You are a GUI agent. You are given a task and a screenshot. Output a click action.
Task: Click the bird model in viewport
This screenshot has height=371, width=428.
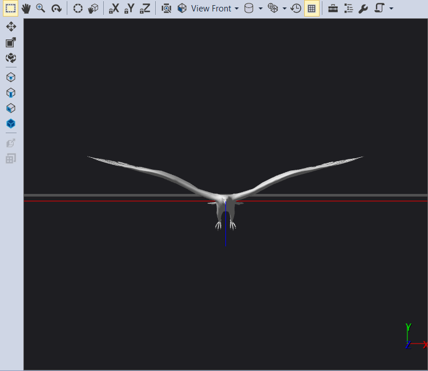(226, 207)
